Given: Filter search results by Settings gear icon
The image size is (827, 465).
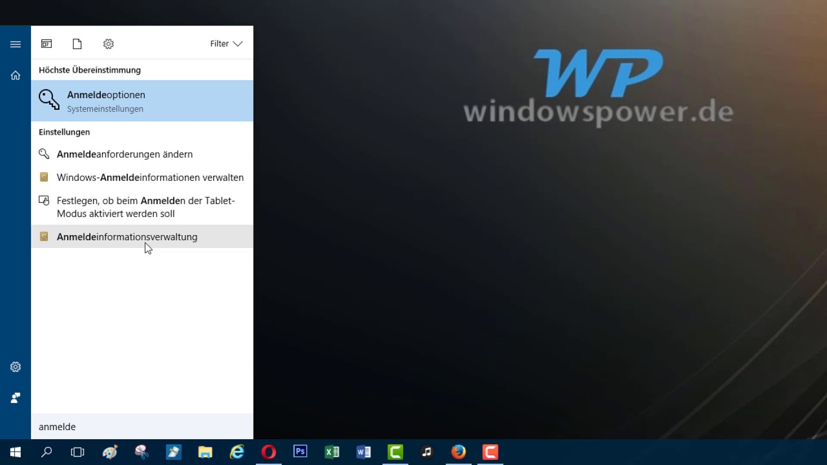Looking at the screenshot, I should [109, 44].
